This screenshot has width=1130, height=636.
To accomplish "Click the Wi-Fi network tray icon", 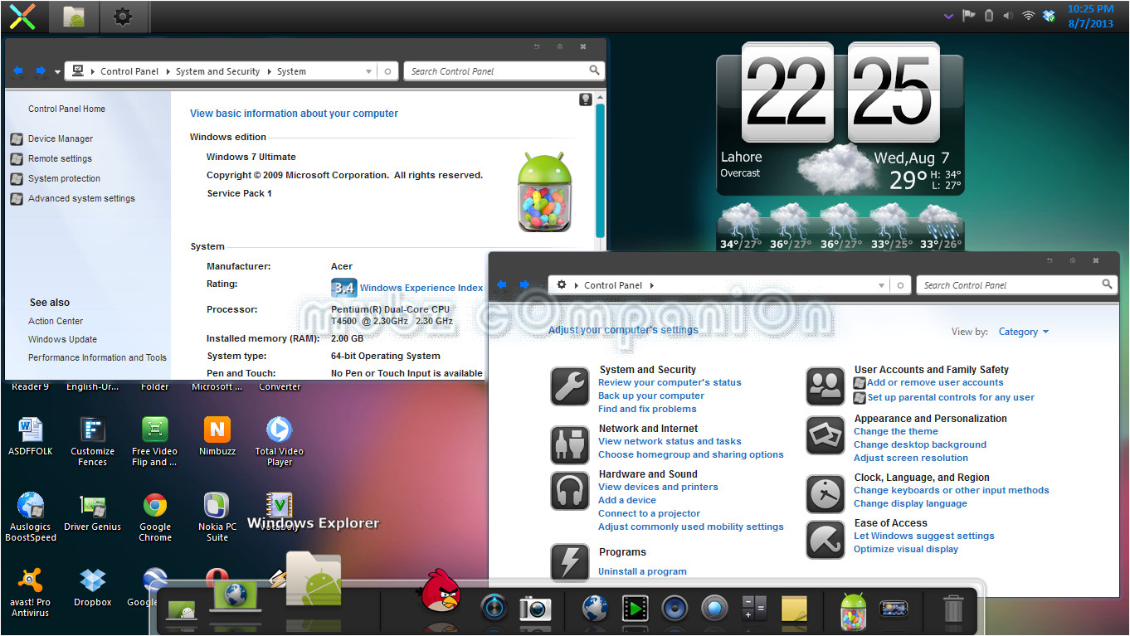I will click(x=1029, y=16).
